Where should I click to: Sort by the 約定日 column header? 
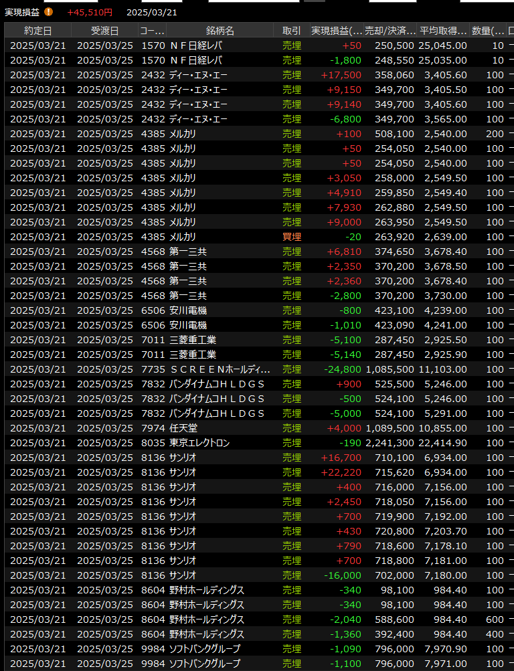37,31
